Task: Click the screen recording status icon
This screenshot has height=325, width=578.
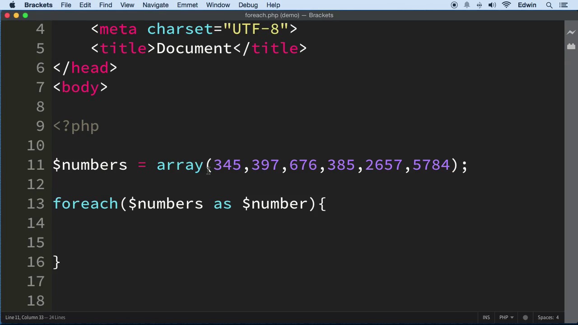Action: pyautogui.click(x=454, y=5)
